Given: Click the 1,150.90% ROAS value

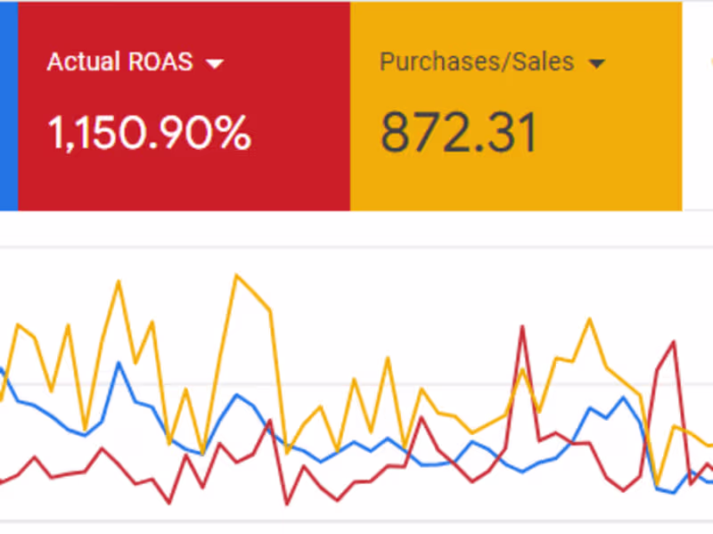Looking at the screenshot, I should 148,132.
